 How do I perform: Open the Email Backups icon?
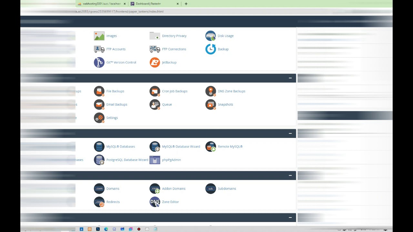(x=99, y=104)
